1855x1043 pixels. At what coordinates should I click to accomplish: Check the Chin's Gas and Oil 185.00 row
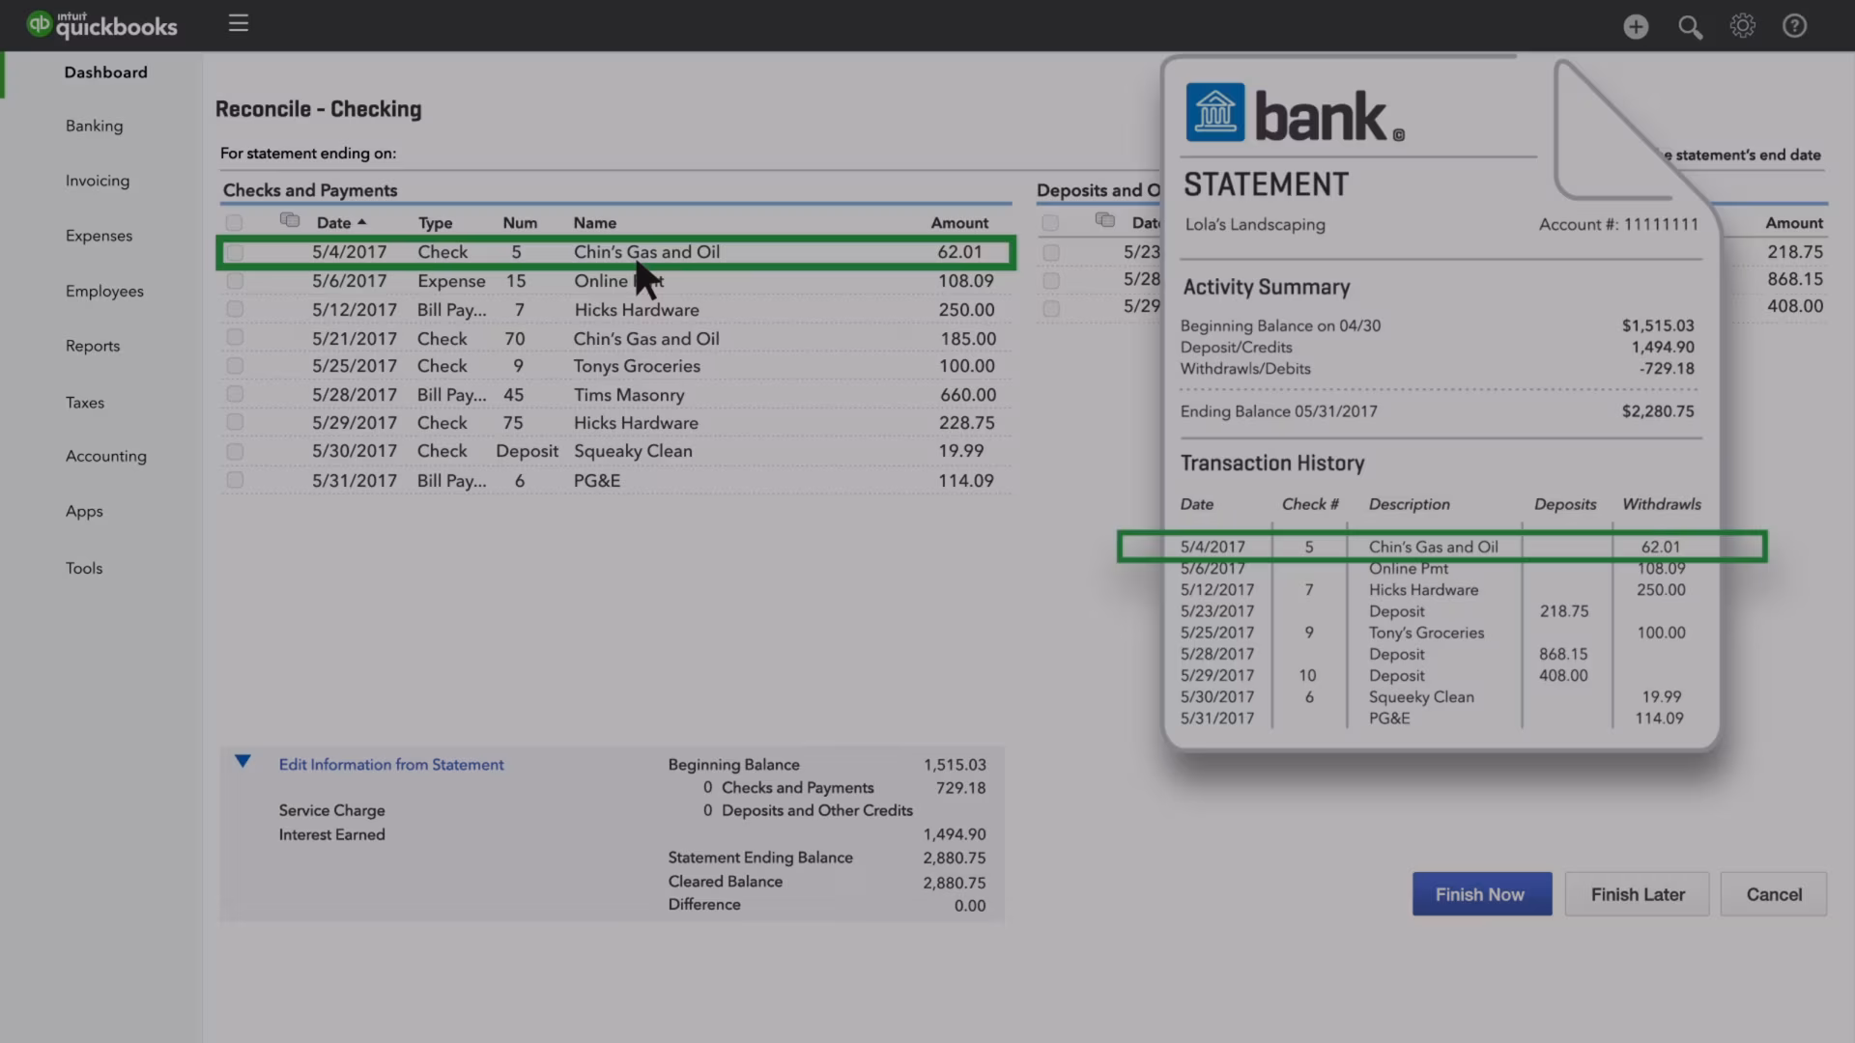(235, 338)
